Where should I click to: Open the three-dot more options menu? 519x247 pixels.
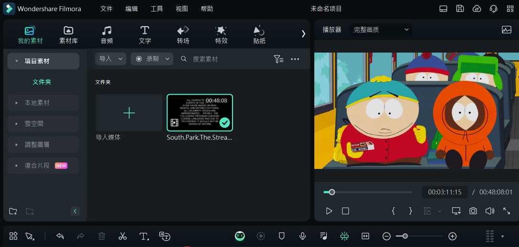click(x=295, y=59)
